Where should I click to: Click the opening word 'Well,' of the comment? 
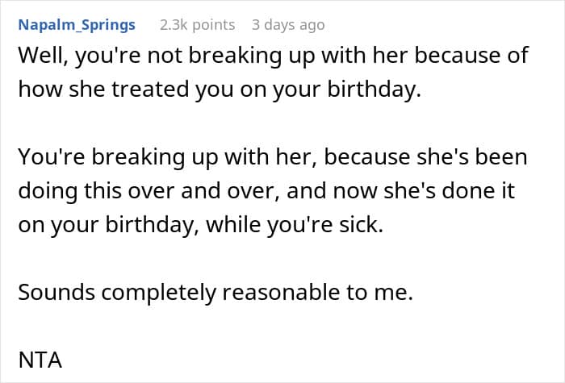point(44,56)
